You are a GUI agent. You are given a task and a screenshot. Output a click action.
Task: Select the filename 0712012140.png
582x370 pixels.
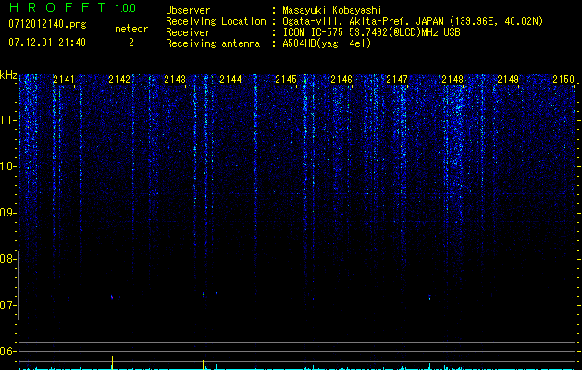coord(47,24)
